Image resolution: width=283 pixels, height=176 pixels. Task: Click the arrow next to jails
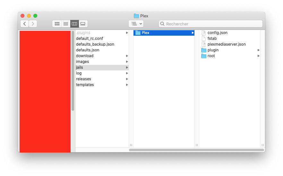click(x=127, y=67)
